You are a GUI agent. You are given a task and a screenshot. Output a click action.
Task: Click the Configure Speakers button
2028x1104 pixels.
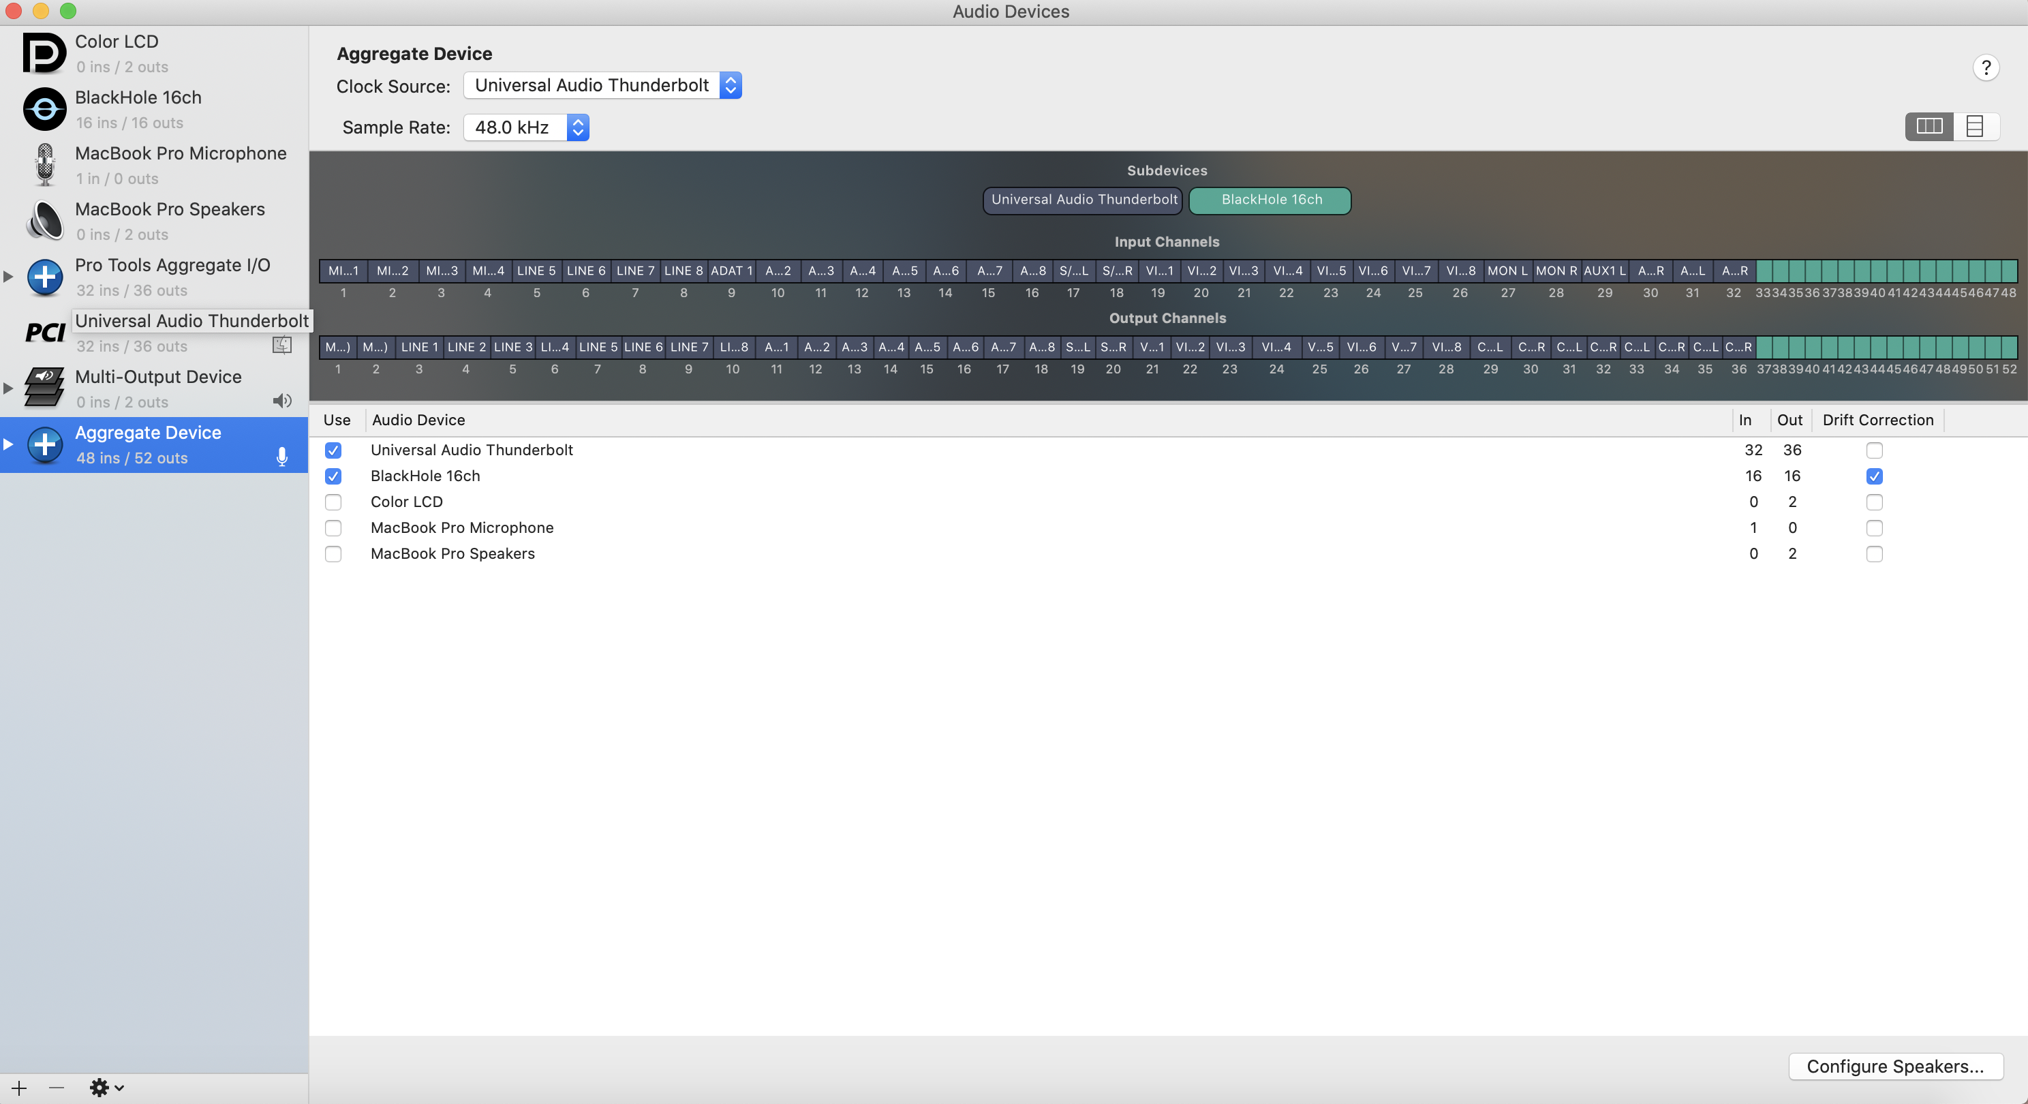click(x=1895, y=1067)
